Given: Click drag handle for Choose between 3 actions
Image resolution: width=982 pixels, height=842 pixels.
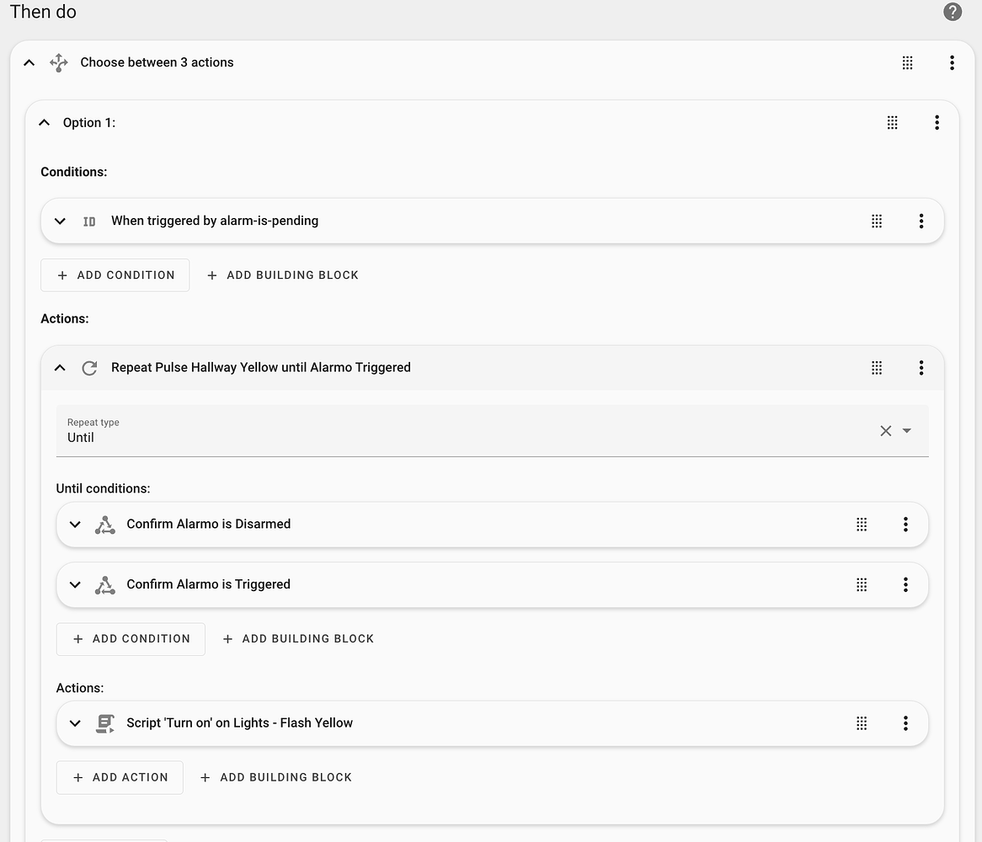Looking at the screenshot, I should pyautogui.click(x=907, y=62).
